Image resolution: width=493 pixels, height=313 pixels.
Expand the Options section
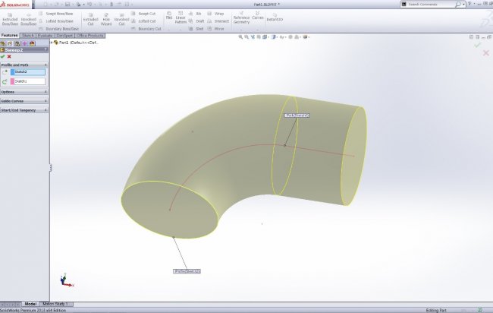click(24, 92)
